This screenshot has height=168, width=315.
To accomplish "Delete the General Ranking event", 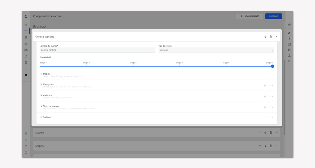I will (271, 37).
